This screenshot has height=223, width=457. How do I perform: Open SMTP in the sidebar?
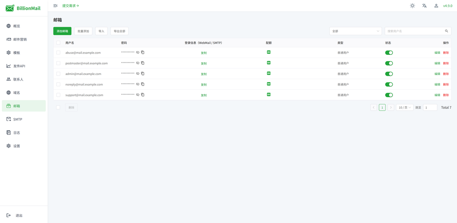[x=24, y=120]
